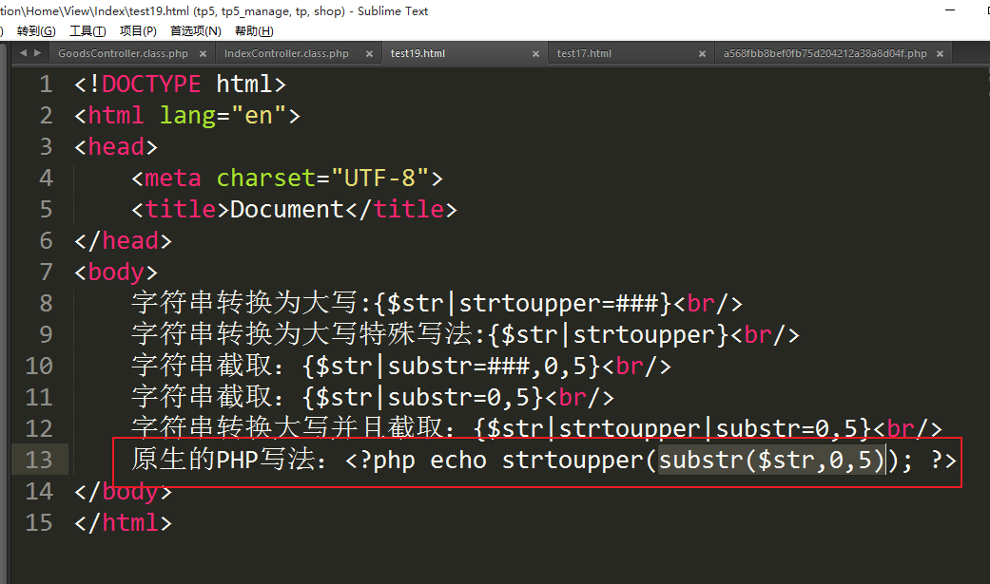Switch to the test17.html tab
This screenshot has width=990, height=584.
point(584,54)
